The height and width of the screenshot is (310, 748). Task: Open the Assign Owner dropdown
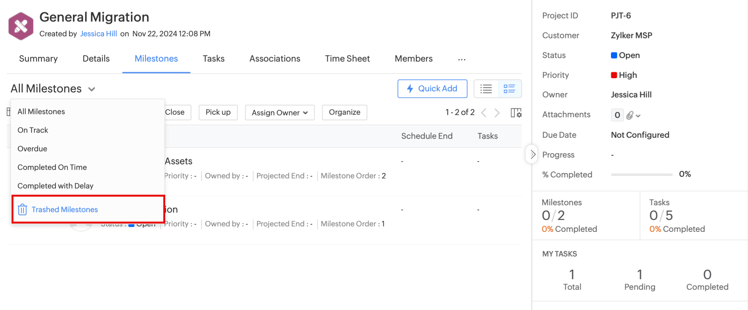click(x=280, y=113)
